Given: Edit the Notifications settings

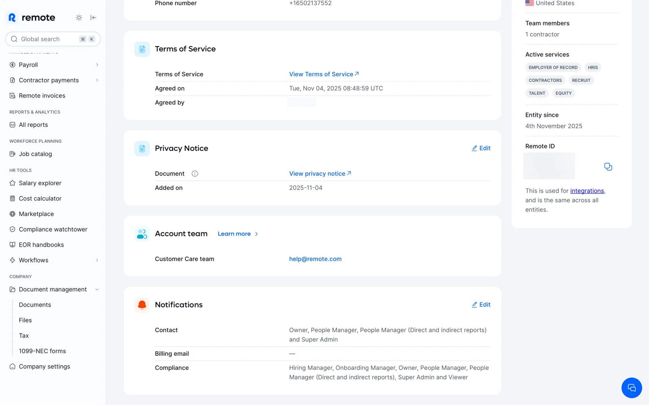Looking at the screenshot, I should tap(481, 304).
